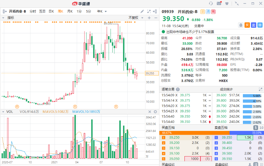Click stock name 开拓药业-B in chart toolbar
The height and width of the screenshot is (166, 264).
pos(17,12)
